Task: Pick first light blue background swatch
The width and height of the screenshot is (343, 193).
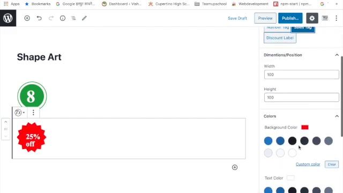Action: 268,141
